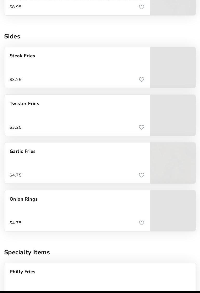Click the thumbnail of the $8.95 item

[173, 8]
